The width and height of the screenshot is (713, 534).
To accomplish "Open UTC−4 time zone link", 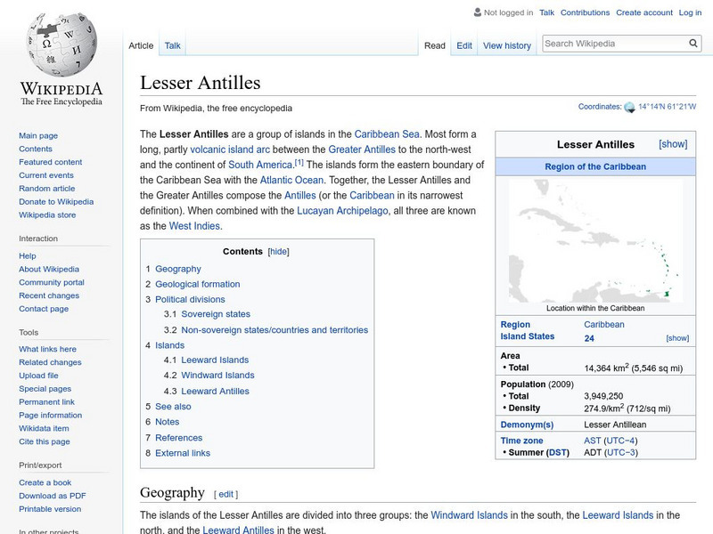I will tap(620, 441).
